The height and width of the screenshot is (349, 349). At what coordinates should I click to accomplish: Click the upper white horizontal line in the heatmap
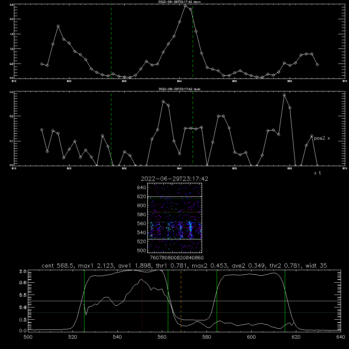click(x=174, y=197)
